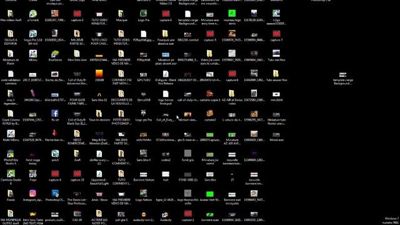Select the trait white image file
The image size is (400, 225).
click(x=166, y=174)
